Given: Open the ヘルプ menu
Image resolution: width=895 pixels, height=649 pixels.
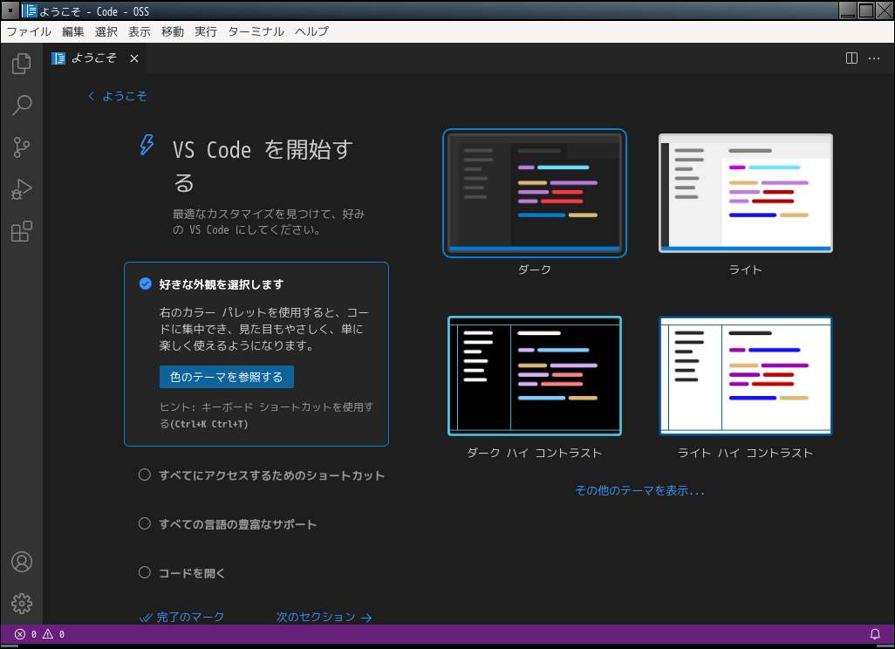Looking at the screenshot, I should [x=311, y=31].
